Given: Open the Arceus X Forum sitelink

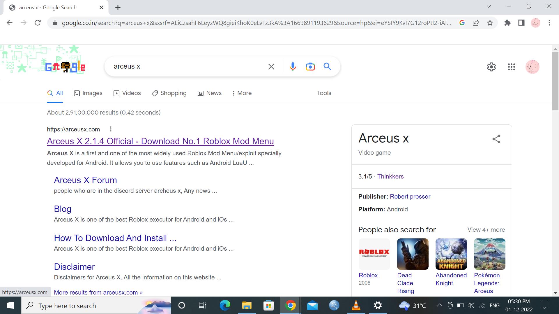Looking at the screenshot, I should click(85, 180).
